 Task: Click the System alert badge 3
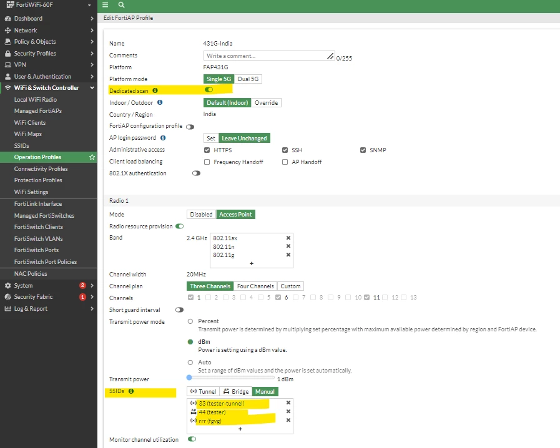click(x=82, y=285)
